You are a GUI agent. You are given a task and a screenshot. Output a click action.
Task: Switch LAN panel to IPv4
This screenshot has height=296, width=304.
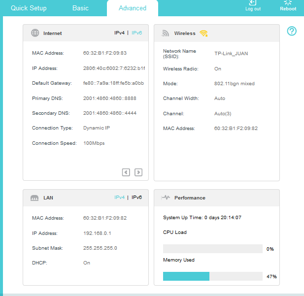[x=119, y=197]
